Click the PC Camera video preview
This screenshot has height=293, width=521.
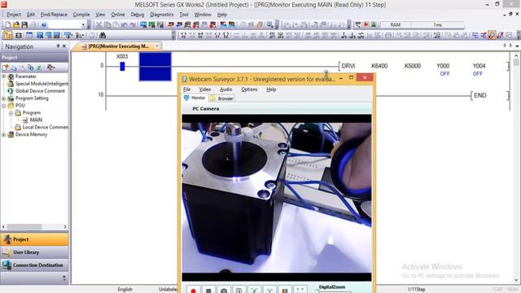pos(277,198)
